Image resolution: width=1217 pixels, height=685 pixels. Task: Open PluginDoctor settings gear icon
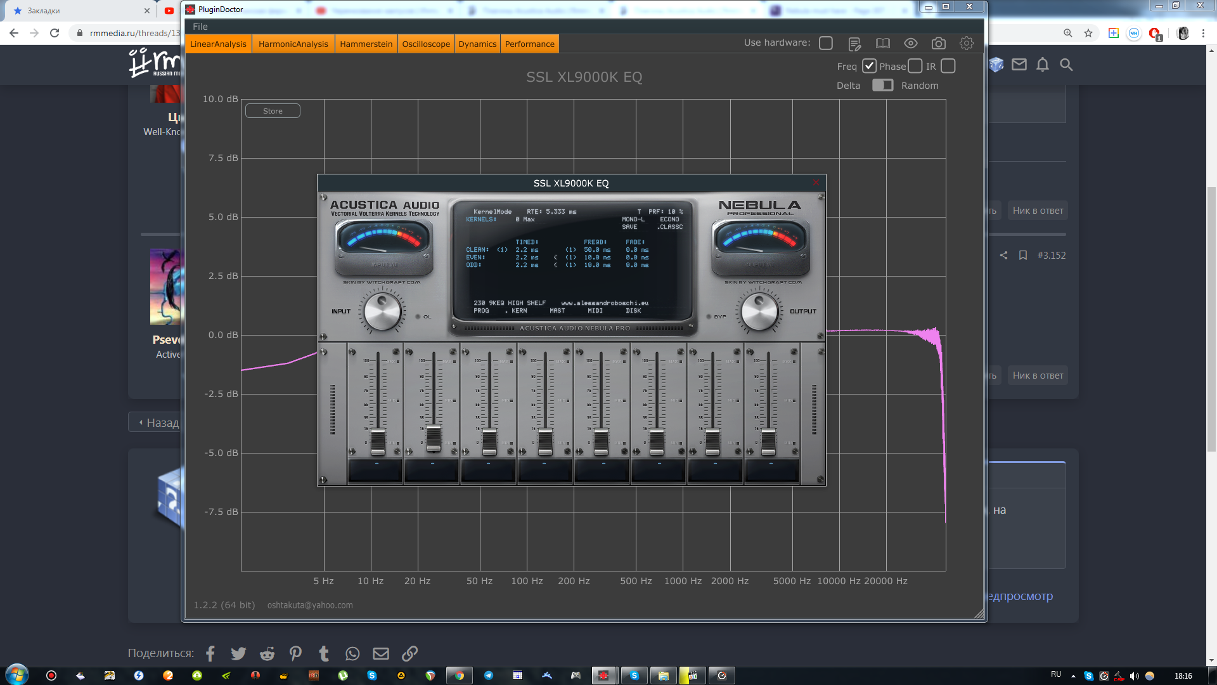point(967,43)
